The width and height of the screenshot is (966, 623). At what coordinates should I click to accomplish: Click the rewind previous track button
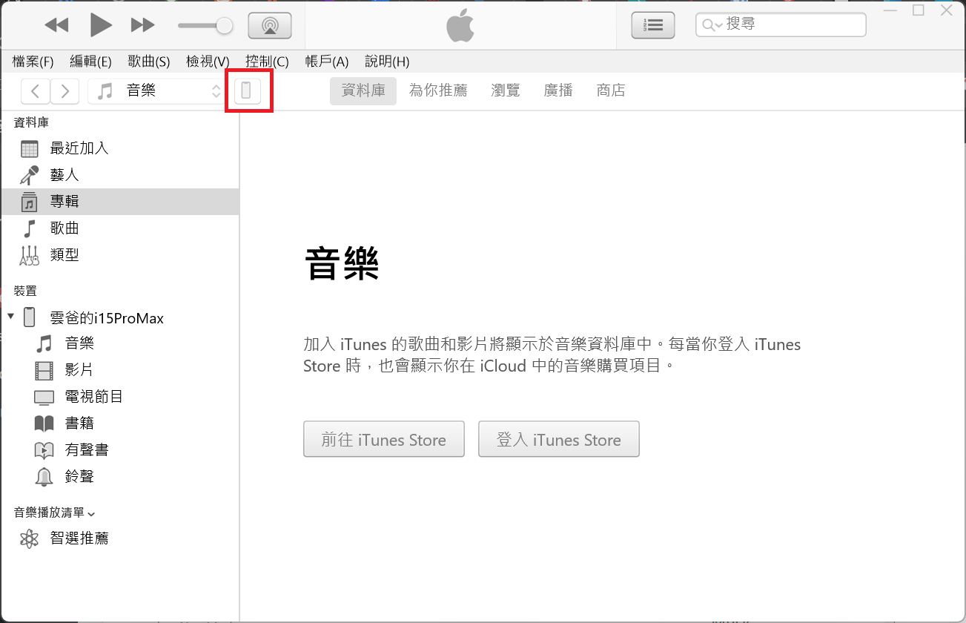point(56,25)
